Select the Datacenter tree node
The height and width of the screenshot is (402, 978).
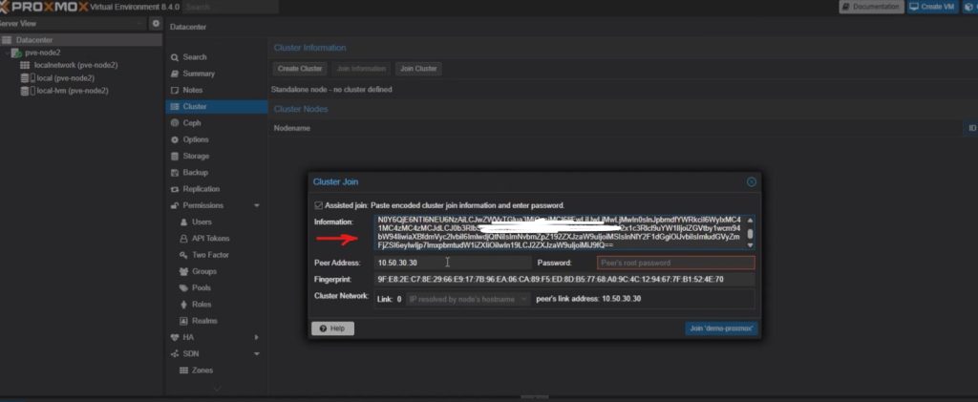pyautogui.click(x=34, y=40)
